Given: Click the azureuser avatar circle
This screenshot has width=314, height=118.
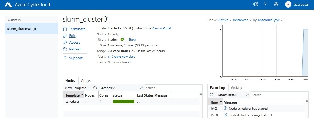Looking at the screenshot, I should [288, 4].
